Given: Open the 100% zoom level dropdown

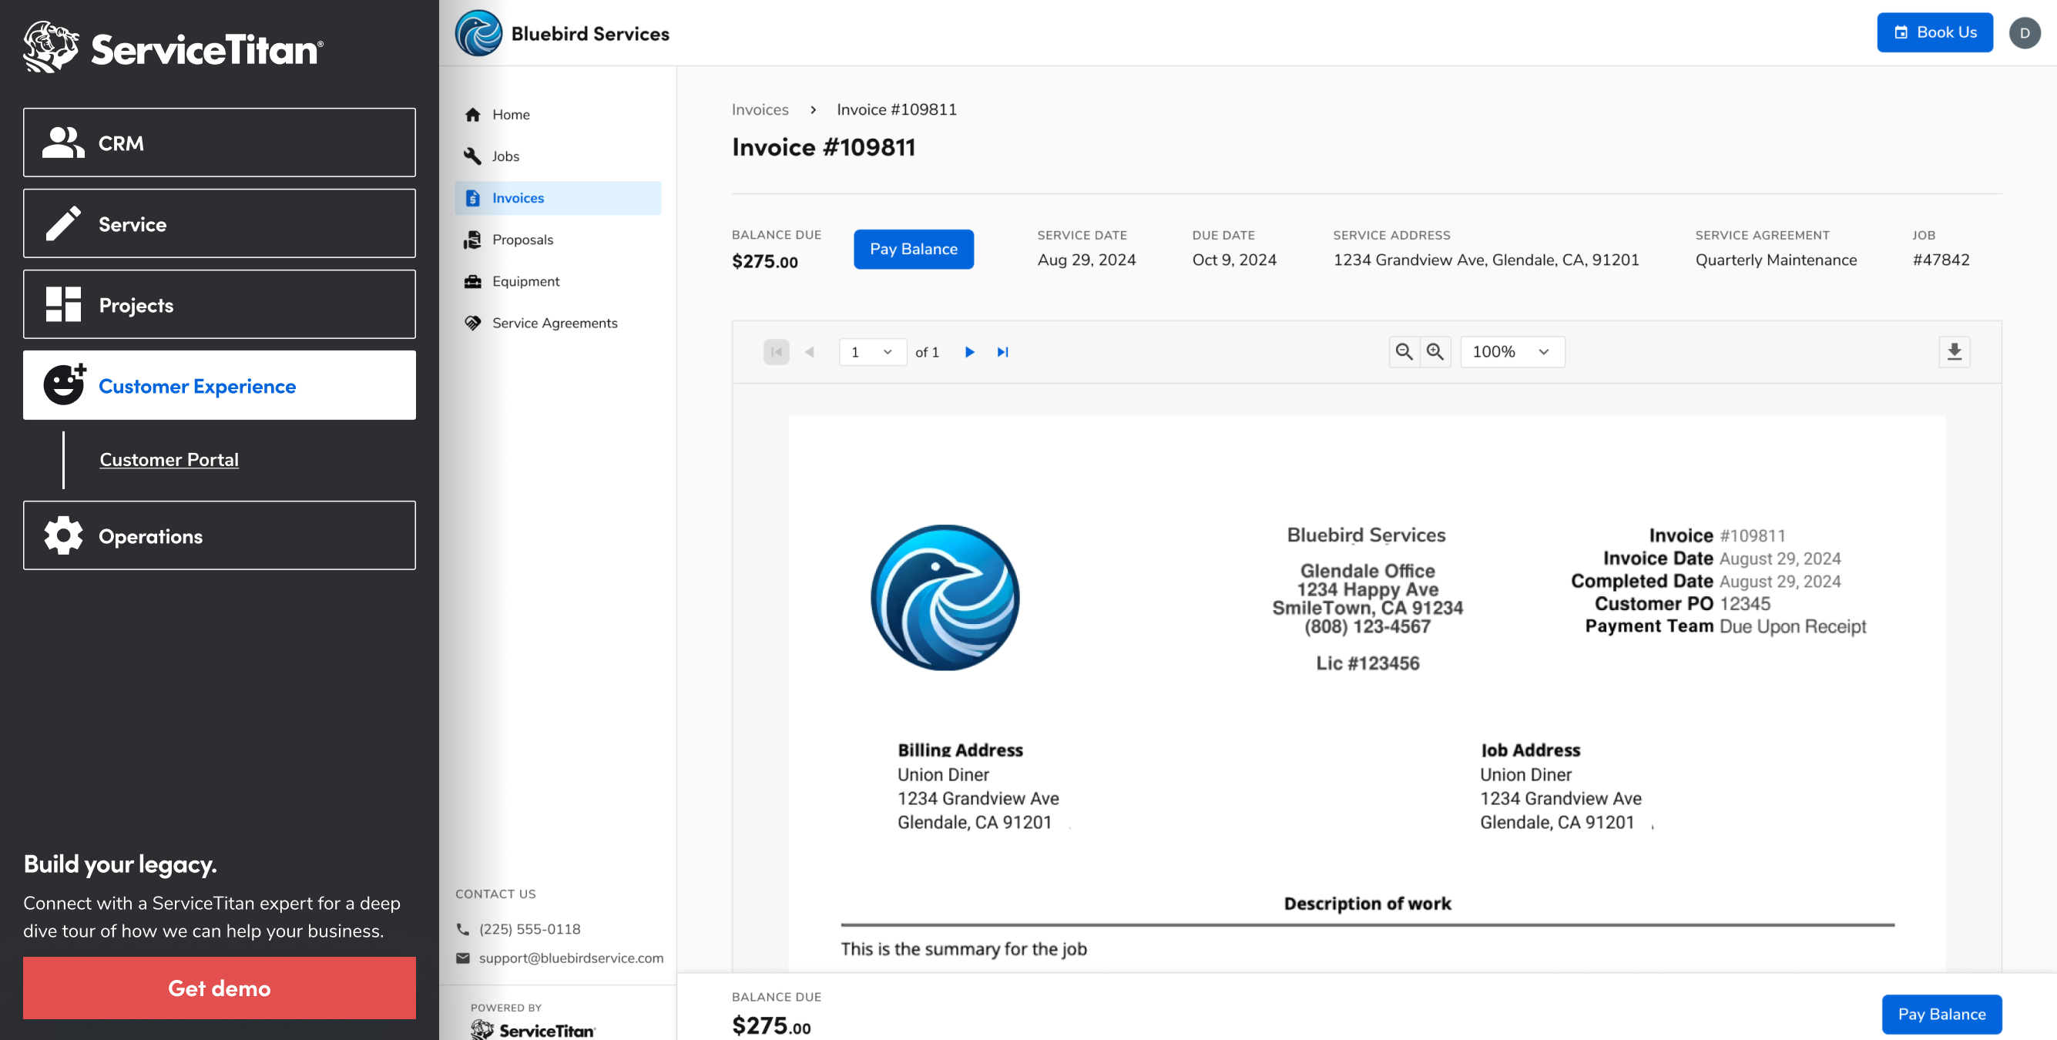Looking at the screenshot, I should (x=1511, y=351).
